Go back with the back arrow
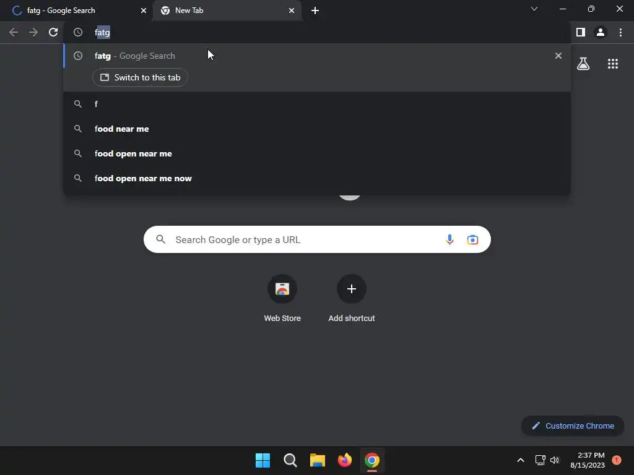 point(14,32)
